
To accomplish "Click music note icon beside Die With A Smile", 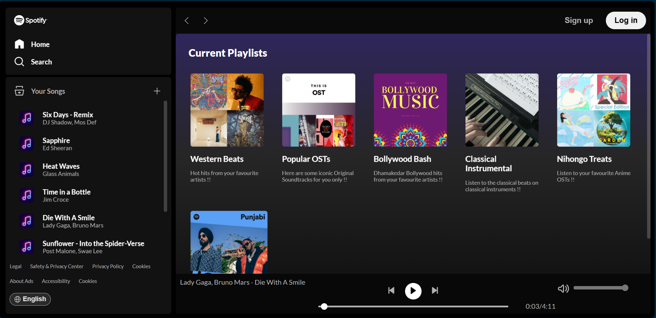I will (x=27, y=221).
